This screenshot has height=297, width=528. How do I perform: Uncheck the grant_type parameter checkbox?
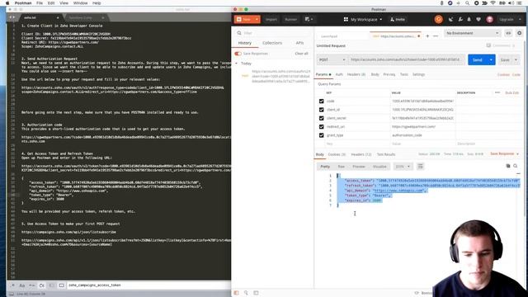pyautogui.click(x=321, y=135)
